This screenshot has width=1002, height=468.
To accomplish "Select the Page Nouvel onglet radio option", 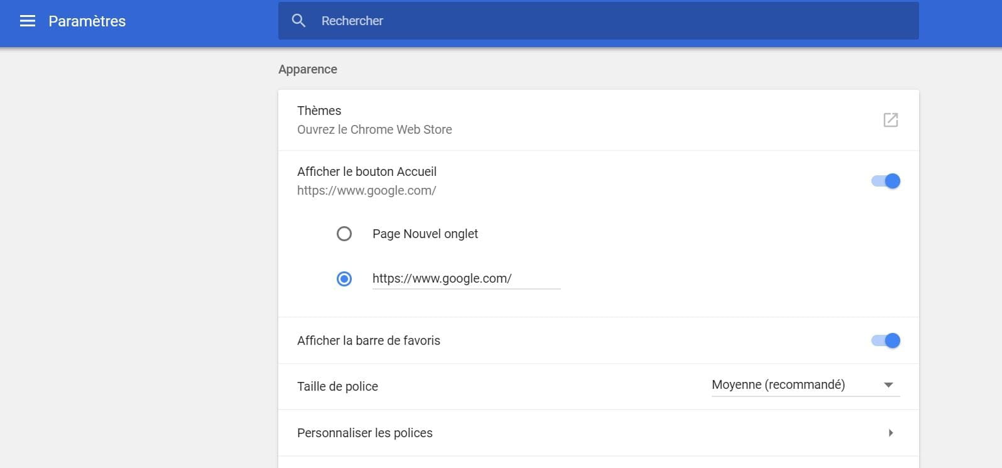I will tap(344, 234).
